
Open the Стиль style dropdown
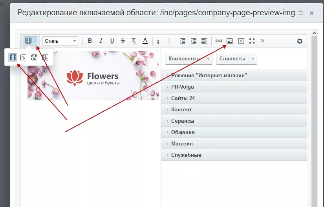60,41
